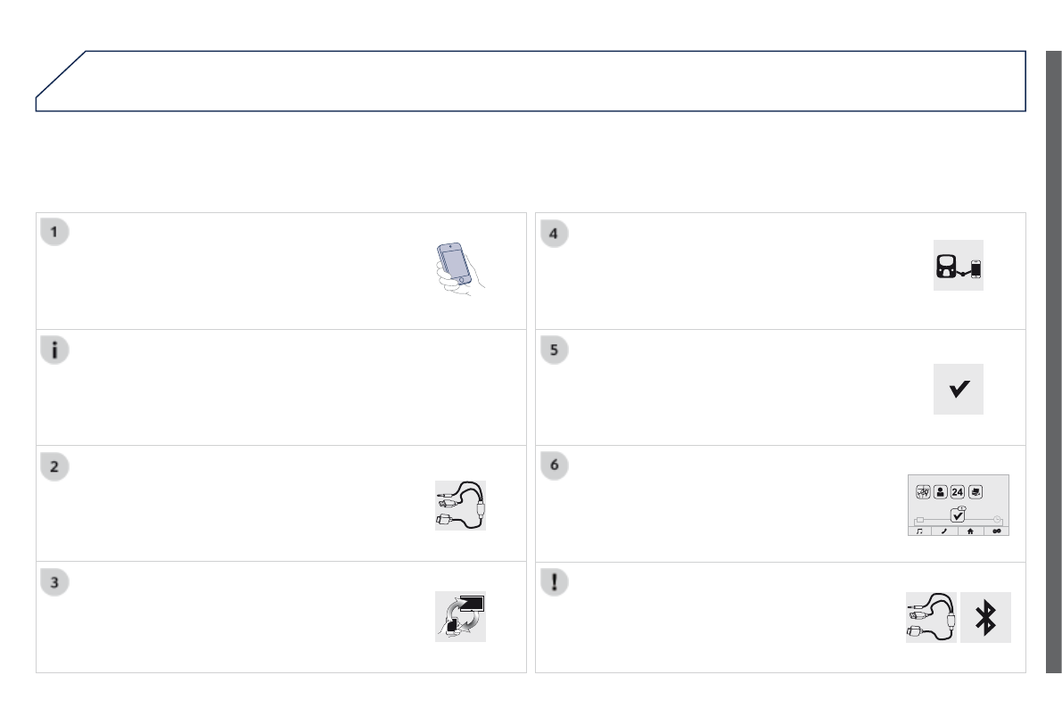Click the USB cable icon beside Bluetooth
This screenshot has width=1062, height=708.
pyautogui.click(x=930, y=617)
